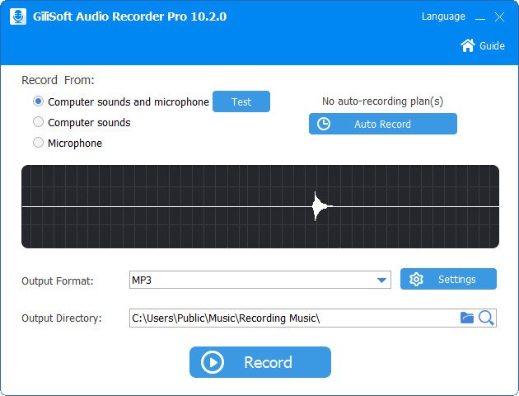The image size is (519, 396).
Task: Open the Guide link
Action: [492, 46]
